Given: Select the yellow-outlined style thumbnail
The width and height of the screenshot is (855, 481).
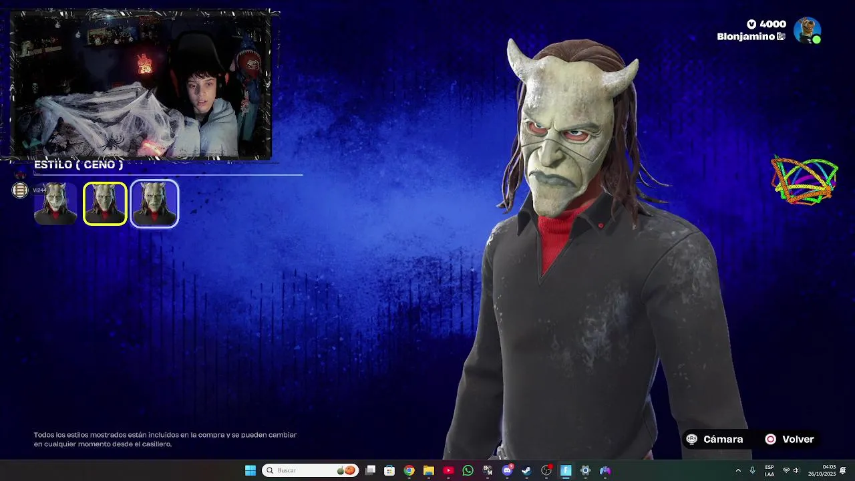Looking at the screenshot, I should pyautogui.click(x=105, y=204).
